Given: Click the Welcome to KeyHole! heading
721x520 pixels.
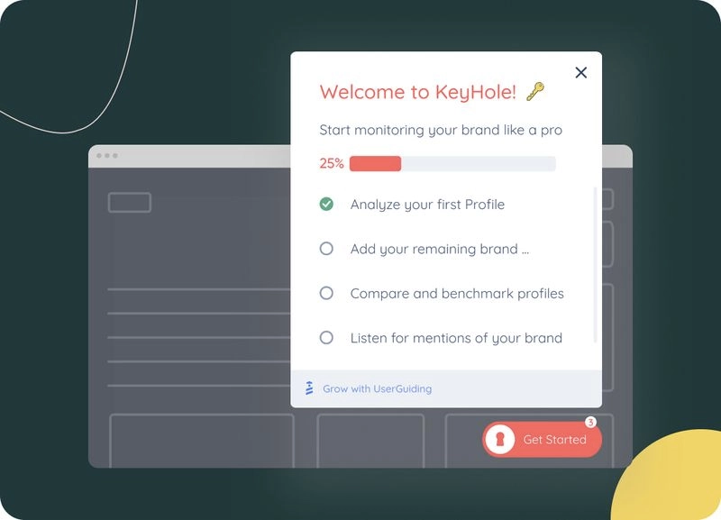Looking at the screenshot, I should coord(417,92).
